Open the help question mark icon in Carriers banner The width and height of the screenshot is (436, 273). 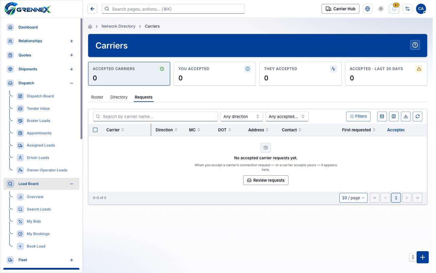(x=415, y=45)
